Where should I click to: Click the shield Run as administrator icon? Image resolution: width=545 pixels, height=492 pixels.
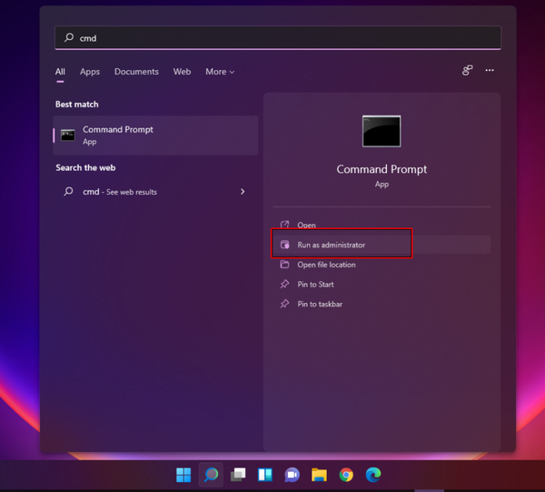coord(284,245)
